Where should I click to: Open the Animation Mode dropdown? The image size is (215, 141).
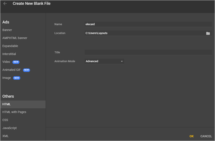(104, 61)
